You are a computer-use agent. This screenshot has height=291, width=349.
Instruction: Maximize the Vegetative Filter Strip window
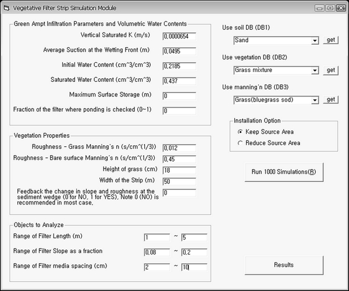[x=330, y=8]
